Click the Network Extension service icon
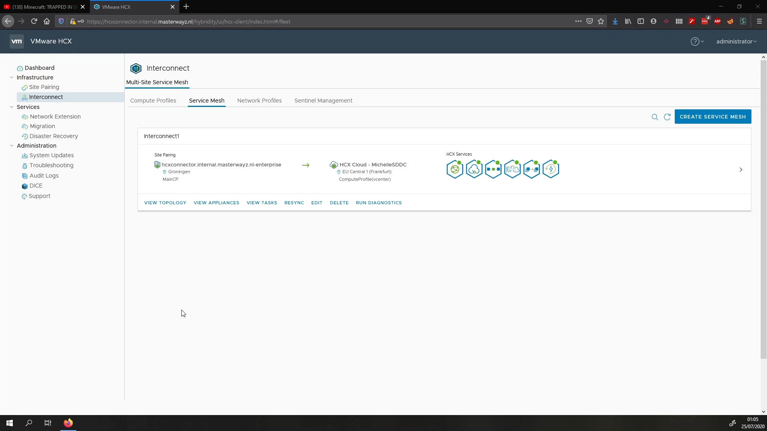Viewport: 767px width, 431px height. [x=493, y=169]
